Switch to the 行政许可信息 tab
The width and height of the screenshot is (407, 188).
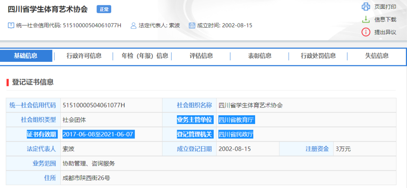[x=84, y=55]
